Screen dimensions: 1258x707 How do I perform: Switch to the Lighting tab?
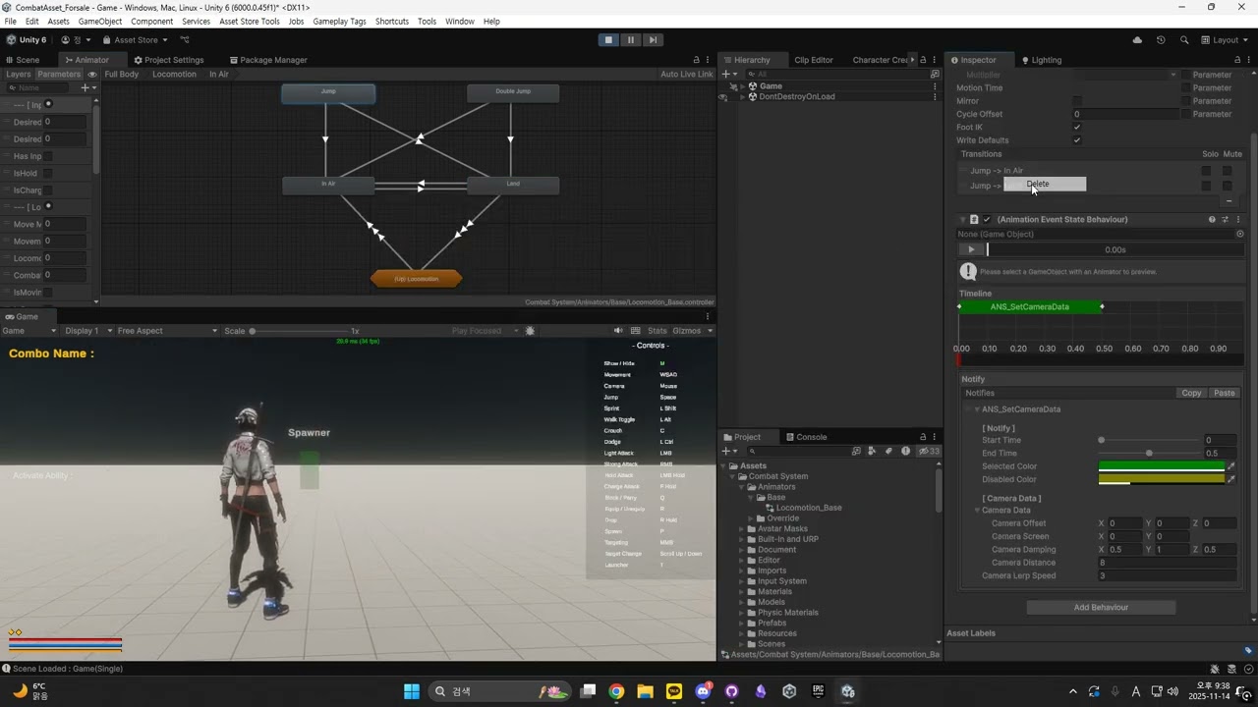pyautogui.click(x=1042, y=60)
